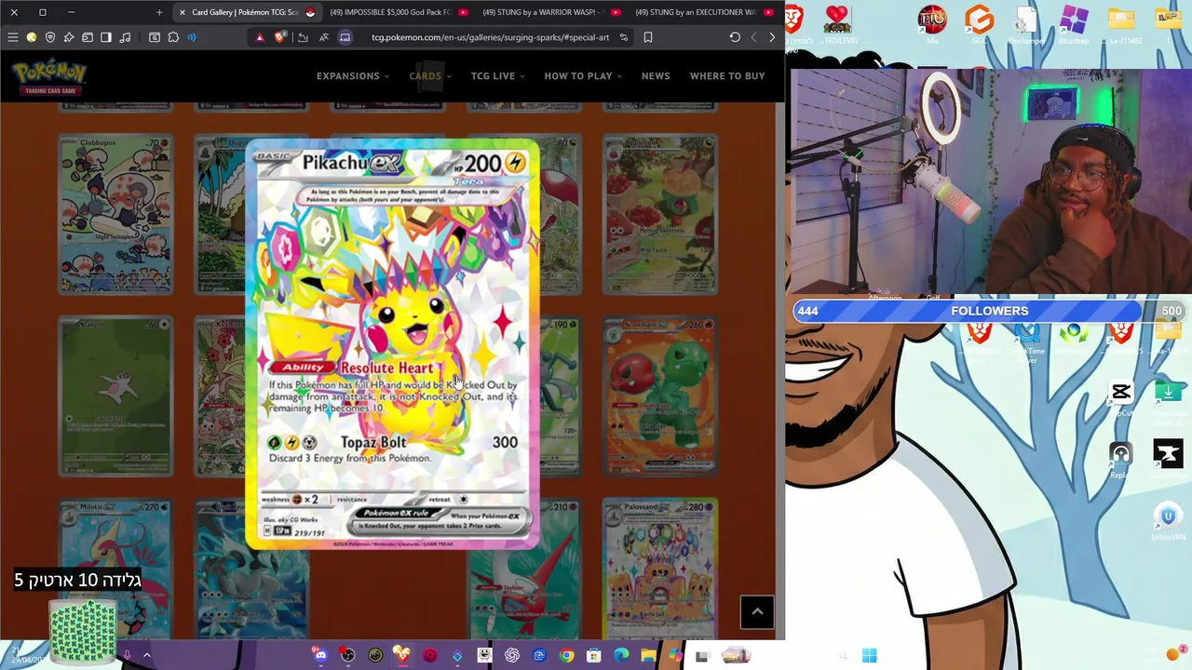Expand the TCG Live menu
This screenshot has height=670, width=1192.
tap(497, 76)
